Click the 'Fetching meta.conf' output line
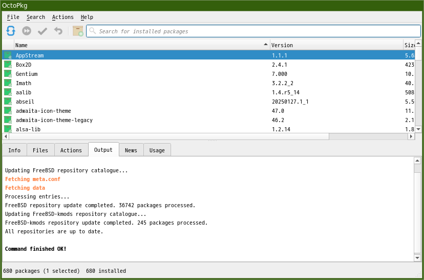The image size is (424, 280). point(33,179)
